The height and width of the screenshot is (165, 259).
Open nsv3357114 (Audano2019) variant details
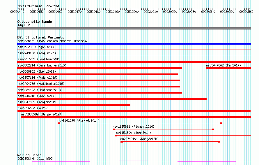click(x=38, y=78)
